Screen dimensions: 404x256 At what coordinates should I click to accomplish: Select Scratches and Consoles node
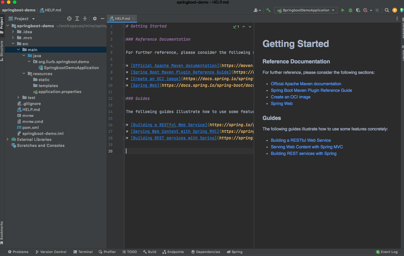[41, 145]
